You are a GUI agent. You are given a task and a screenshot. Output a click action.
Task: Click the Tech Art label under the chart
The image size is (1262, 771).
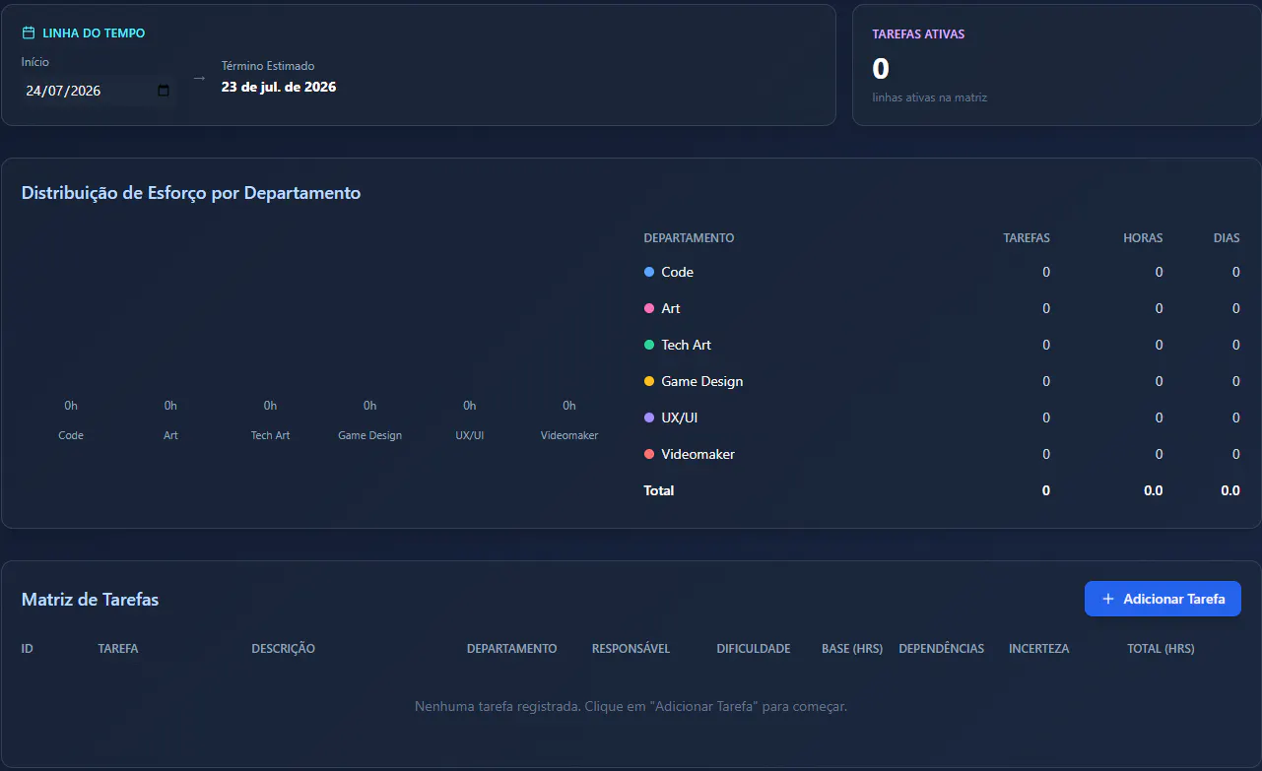click(x=270, y=435)
